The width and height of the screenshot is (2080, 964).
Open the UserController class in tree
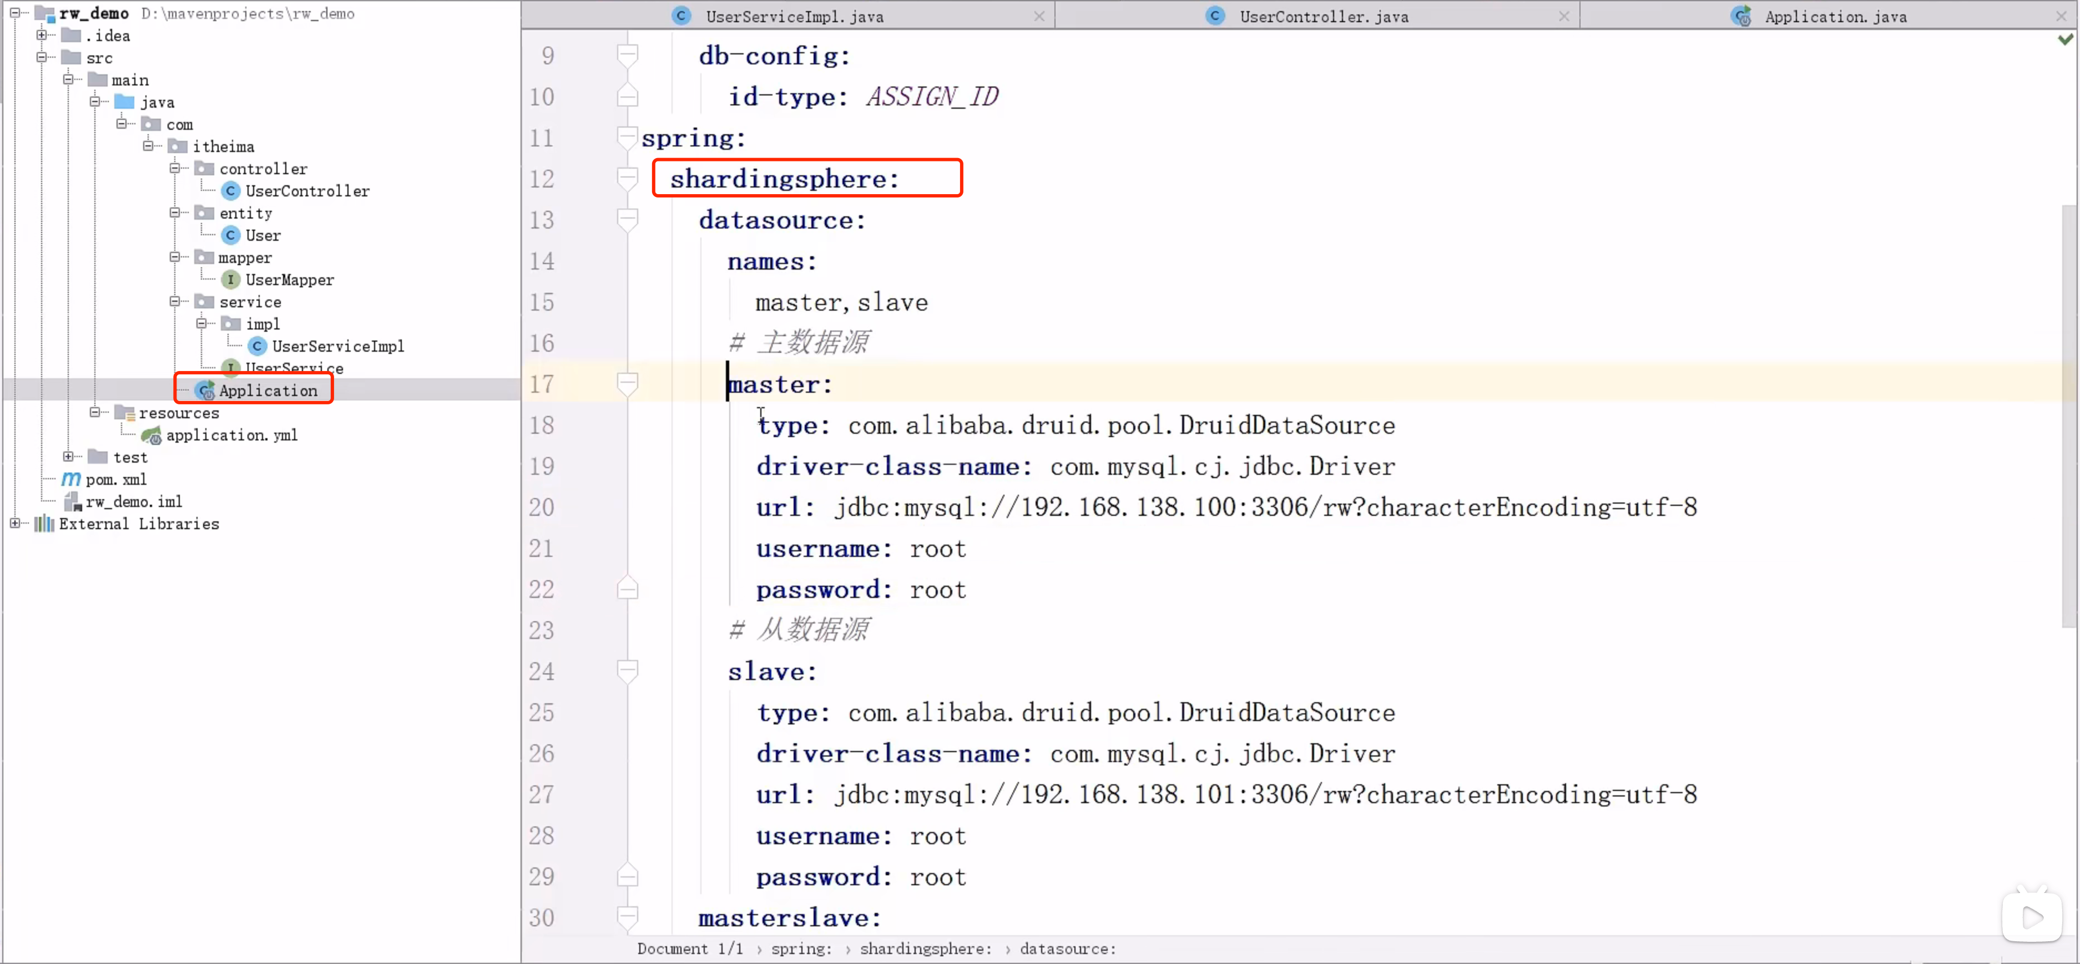coord(307,191)
